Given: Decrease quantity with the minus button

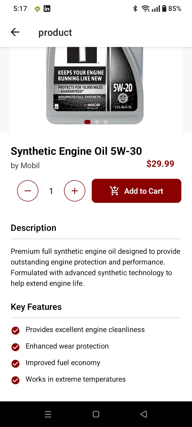Looking at the screenshot, I should (28, 191).
